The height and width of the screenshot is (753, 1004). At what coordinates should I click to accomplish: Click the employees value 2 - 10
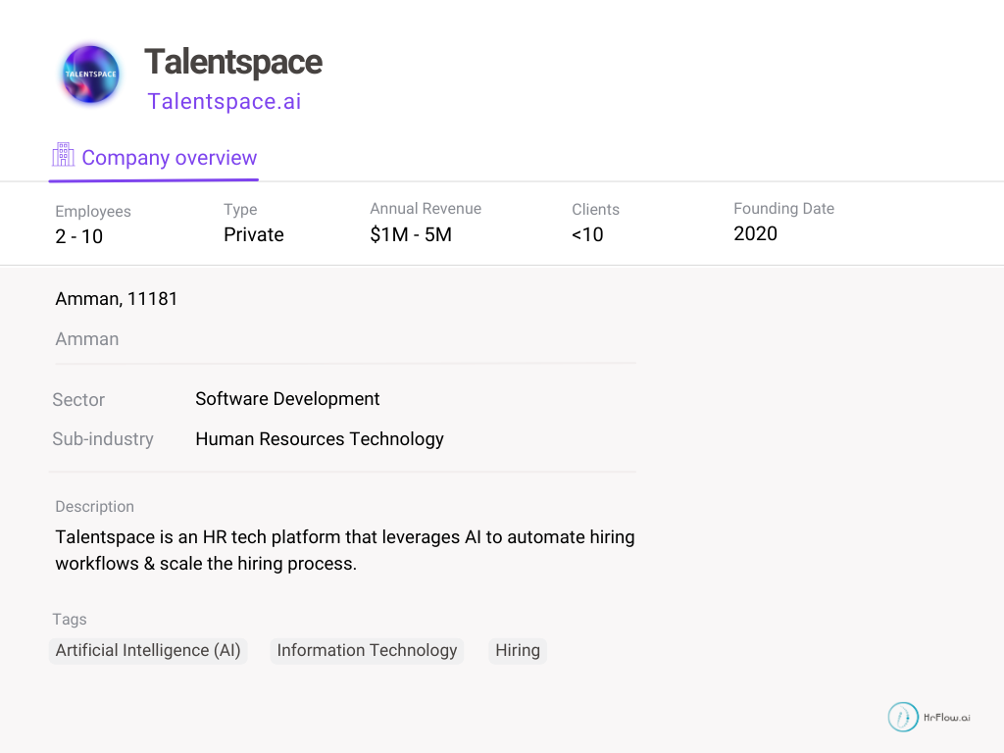[x=78, y=236]
